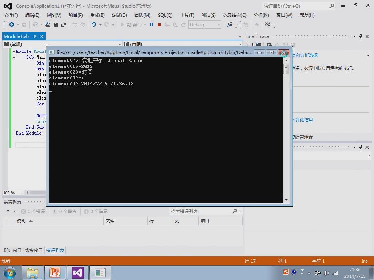Click the error list filter funnel icon
Screen dimensions: 374x280
click(8, 211)
